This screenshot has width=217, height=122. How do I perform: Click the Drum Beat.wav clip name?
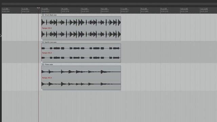pyautogui.click(x=51, y=15)
